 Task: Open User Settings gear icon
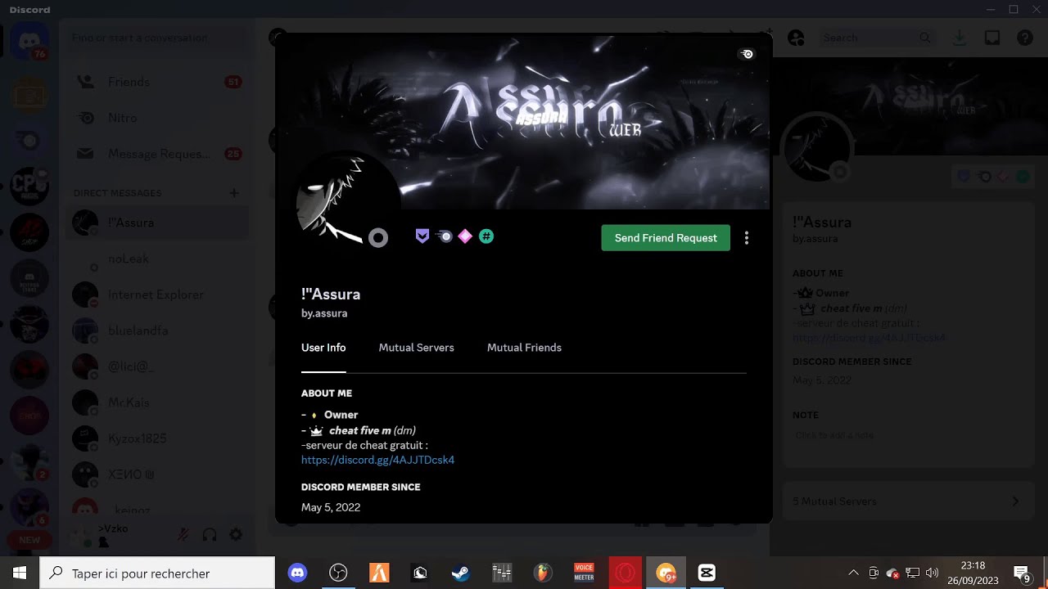coord(236,535)
